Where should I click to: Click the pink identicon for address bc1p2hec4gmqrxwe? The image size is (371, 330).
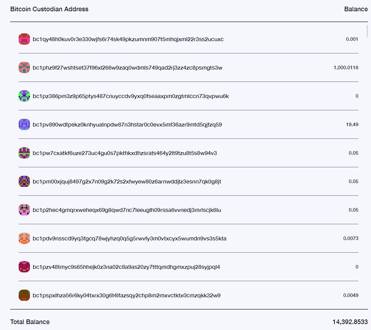[24, 210]
